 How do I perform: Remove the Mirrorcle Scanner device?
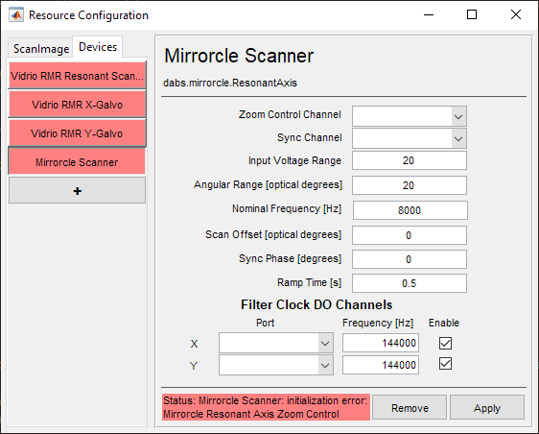[x=410, y=407]
